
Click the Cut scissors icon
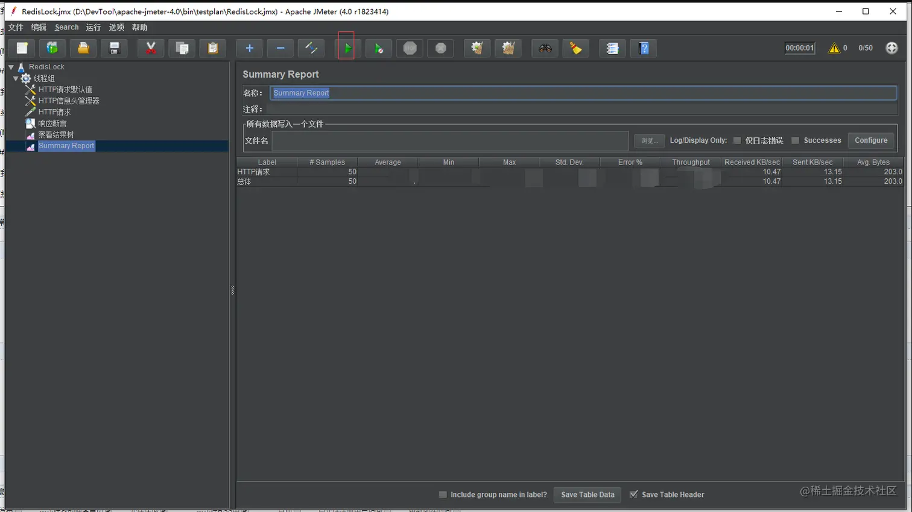[151, 48]
